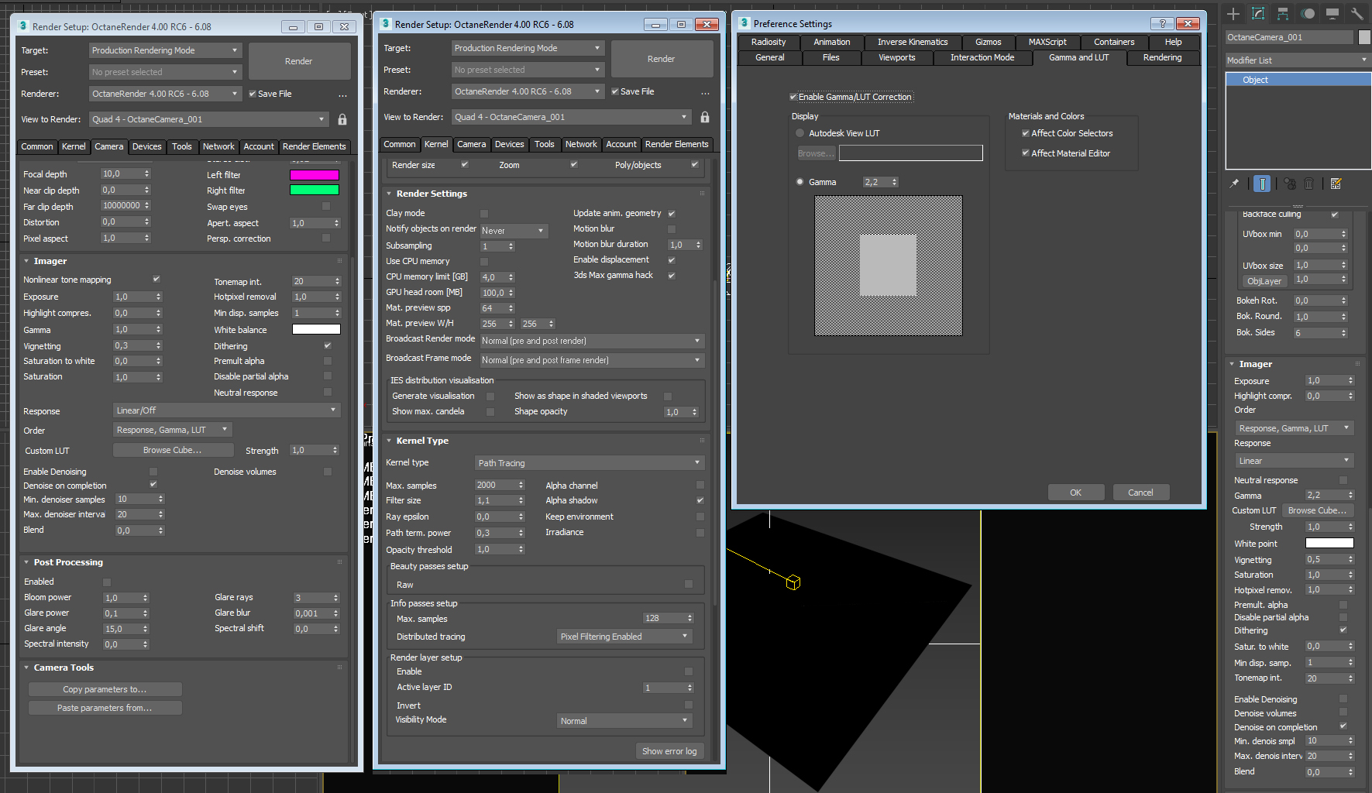Viewport: 1372px width, 793px height.
Task: Click the 3ds Max icon of Preference Settings
Action: (744, 23)
